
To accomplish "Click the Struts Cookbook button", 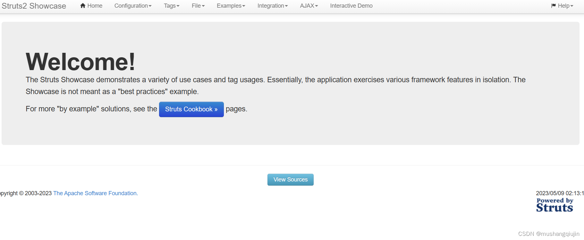I will point(191,109).
